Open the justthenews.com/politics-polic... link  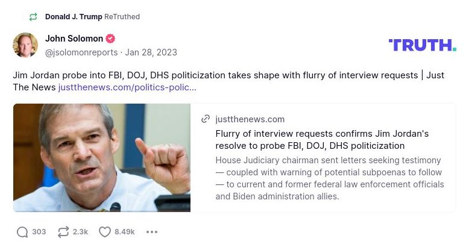127,87
